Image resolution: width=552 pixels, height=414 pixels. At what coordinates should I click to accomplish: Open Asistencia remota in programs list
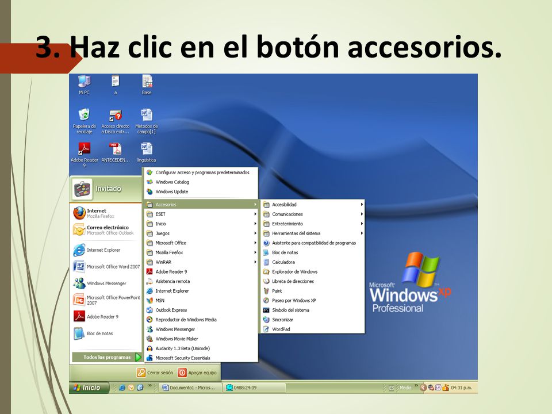[201, 281]
